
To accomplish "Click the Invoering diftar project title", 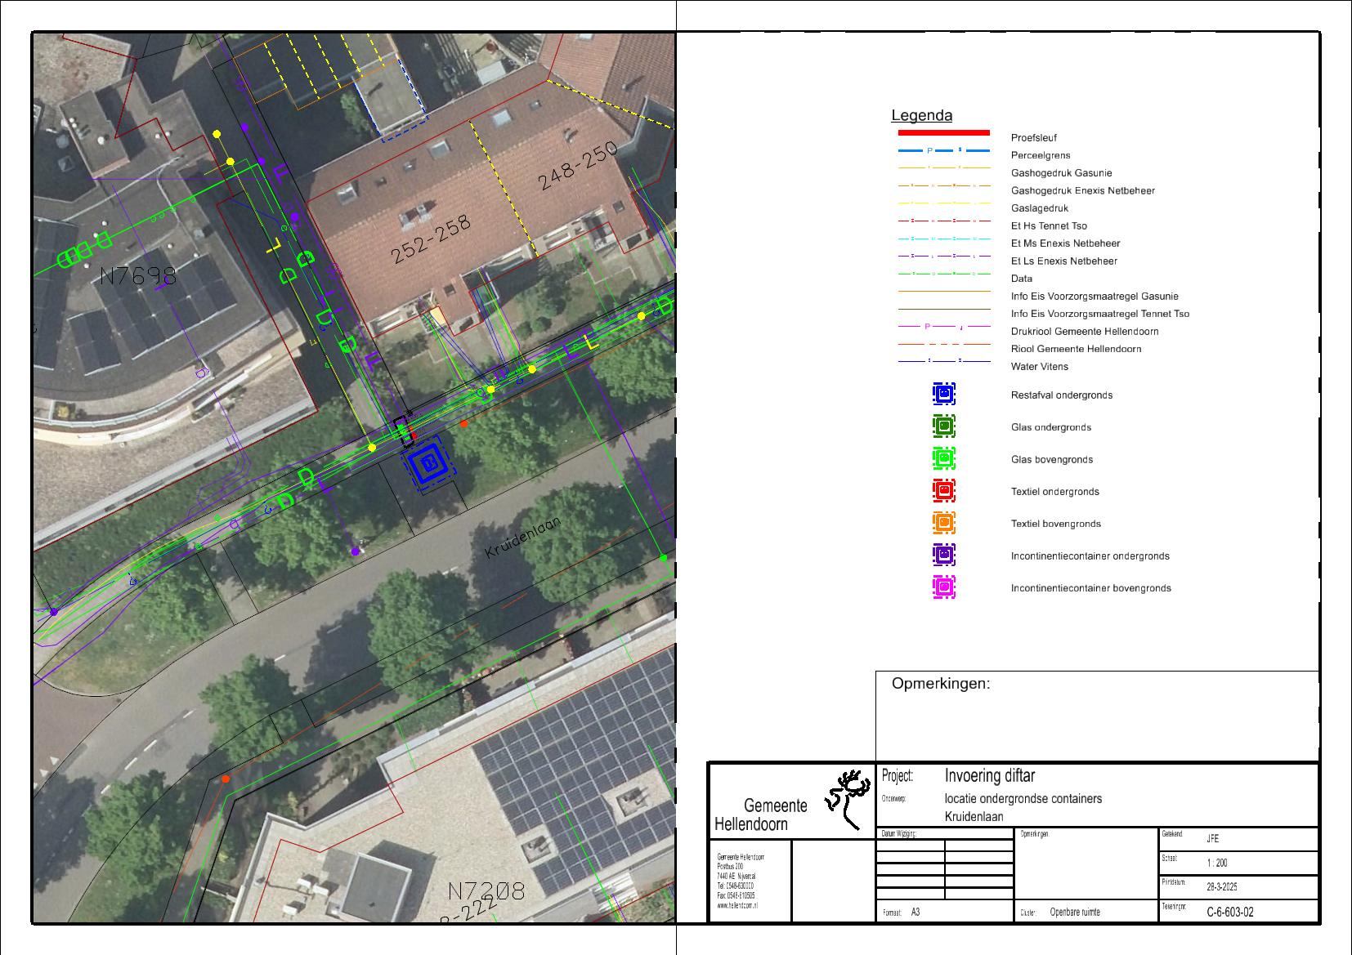I will coord(989,775).
